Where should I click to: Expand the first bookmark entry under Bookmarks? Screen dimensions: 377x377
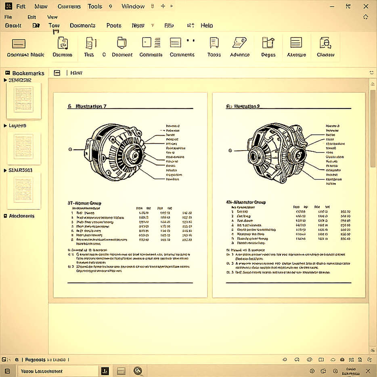(x=5, y=80)
